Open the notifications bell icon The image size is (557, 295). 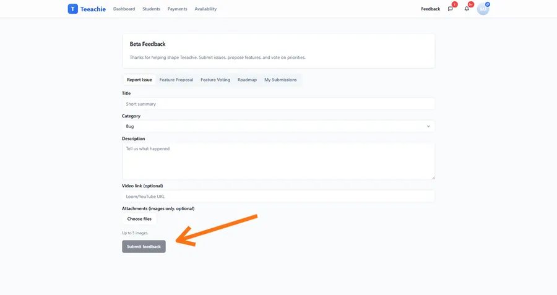[x=467, y=9]
